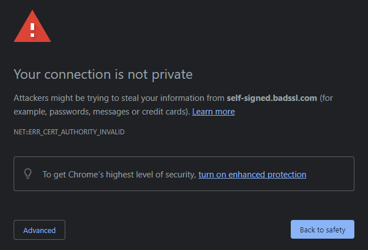Click the self-signed.badssl.com domain name
Image resolution: width=368 pixels, height=250 pixels.
pos(272,98)
